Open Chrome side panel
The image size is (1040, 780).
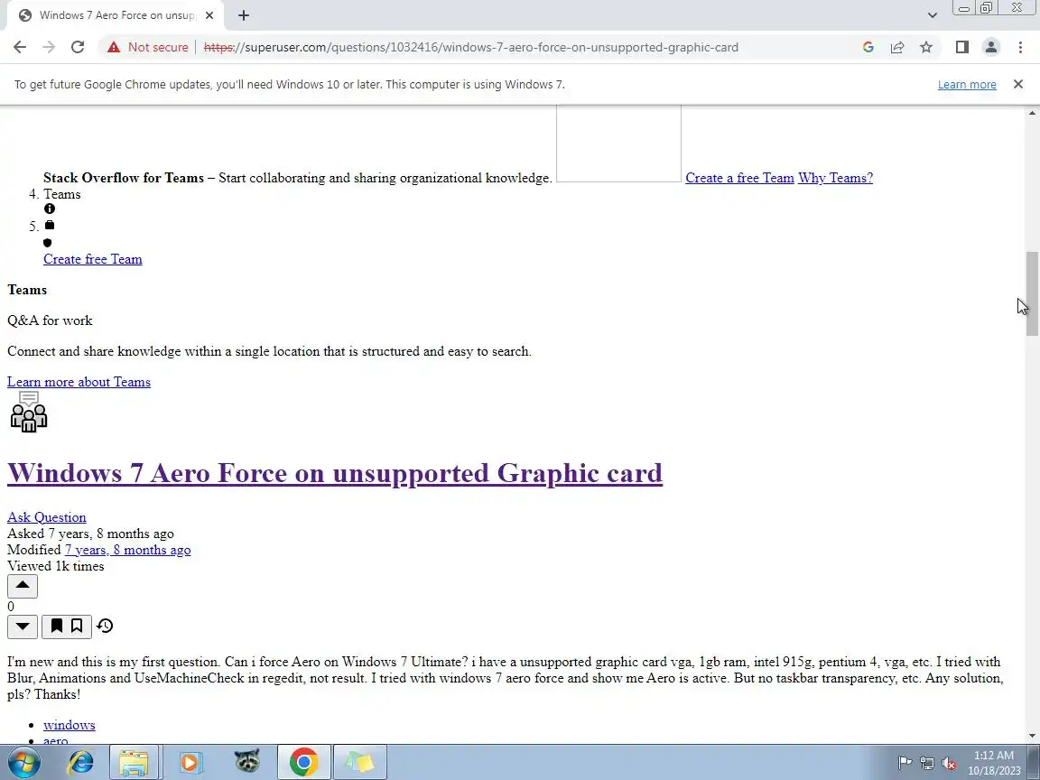[961, 47]
